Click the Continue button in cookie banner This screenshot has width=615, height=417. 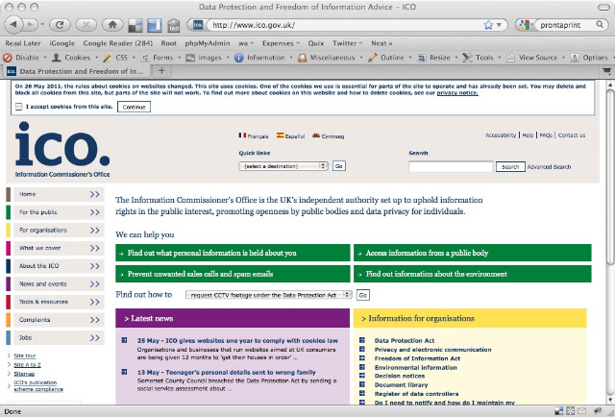tap(134, 107)
